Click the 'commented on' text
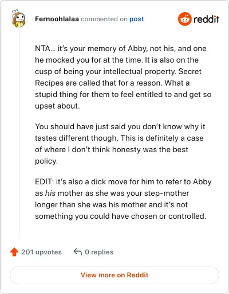229x294 pixels. (x=104, y=19)
